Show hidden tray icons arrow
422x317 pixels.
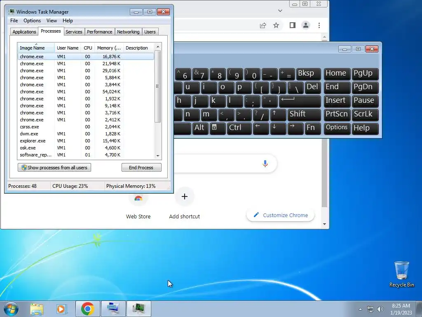point(360,309)
